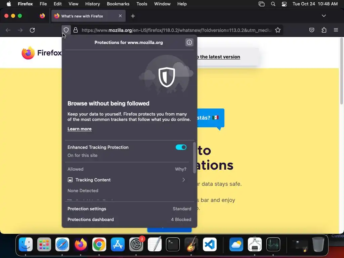Viewport: 344px width, 258px height.
Task: Open the Edit menu
Action: point(57,4)
